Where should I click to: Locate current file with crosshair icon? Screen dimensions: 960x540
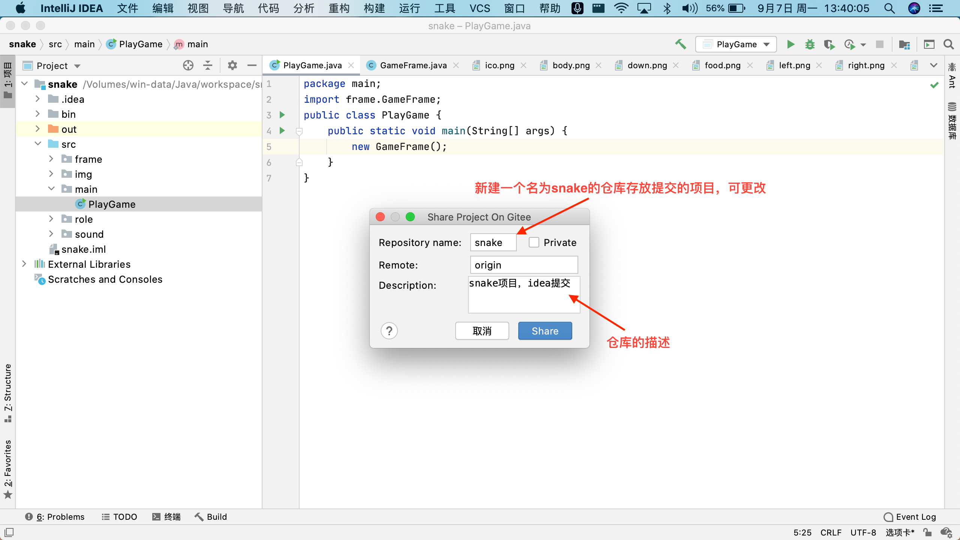click(x=188, y=66)
